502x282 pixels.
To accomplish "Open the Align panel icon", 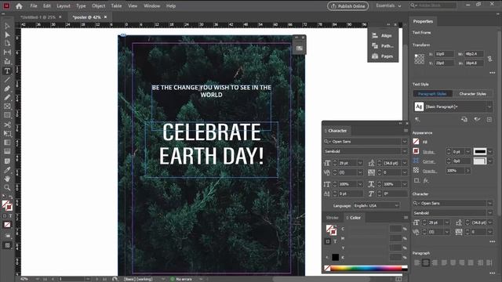I will tap(375, 35).
